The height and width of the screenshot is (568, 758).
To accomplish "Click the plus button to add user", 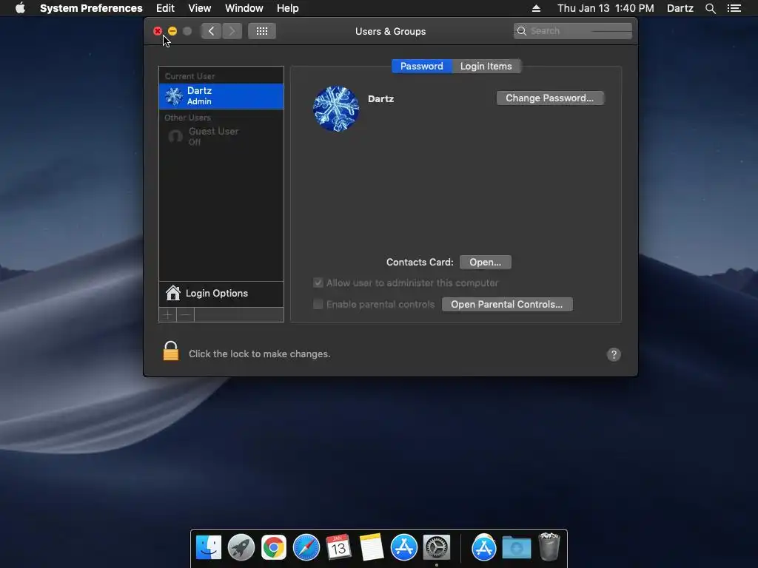I will [x=168, y=315].
